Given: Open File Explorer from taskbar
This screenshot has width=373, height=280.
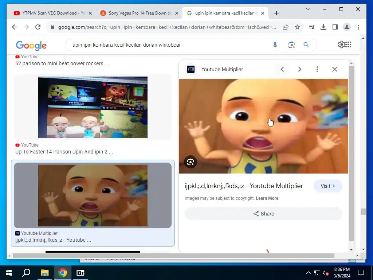Looking at the screenshot, I should tap(44, 273).
